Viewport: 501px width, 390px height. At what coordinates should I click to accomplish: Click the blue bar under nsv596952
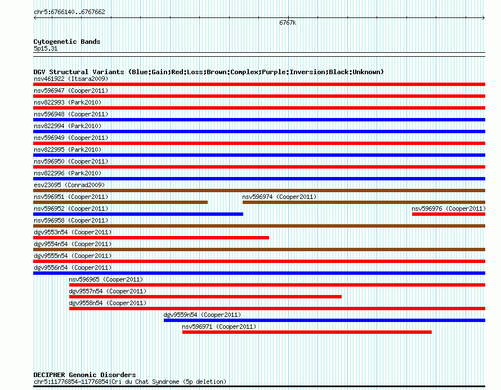click(138, 214)
